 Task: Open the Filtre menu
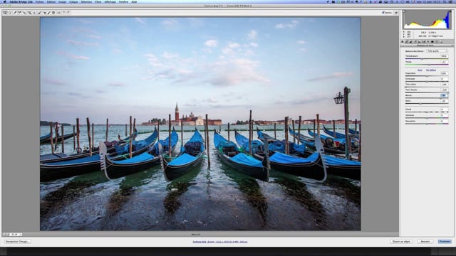[x=98, y=1]
